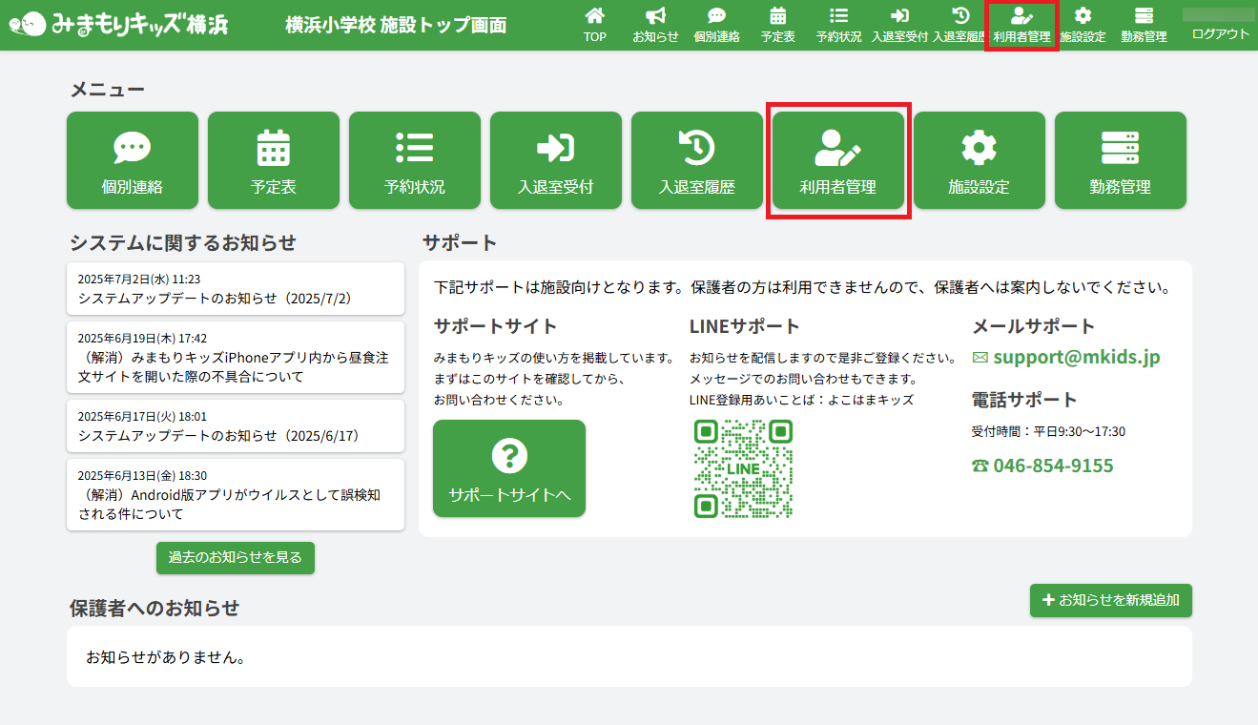
Task: Click the TOP home icon in header
Action: pyautogui.click(x=595, y=26)
